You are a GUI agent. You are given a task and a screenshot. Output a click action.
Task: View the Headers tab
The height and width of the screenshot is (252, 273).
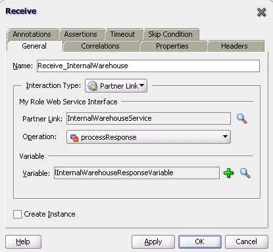coord(235,46)
